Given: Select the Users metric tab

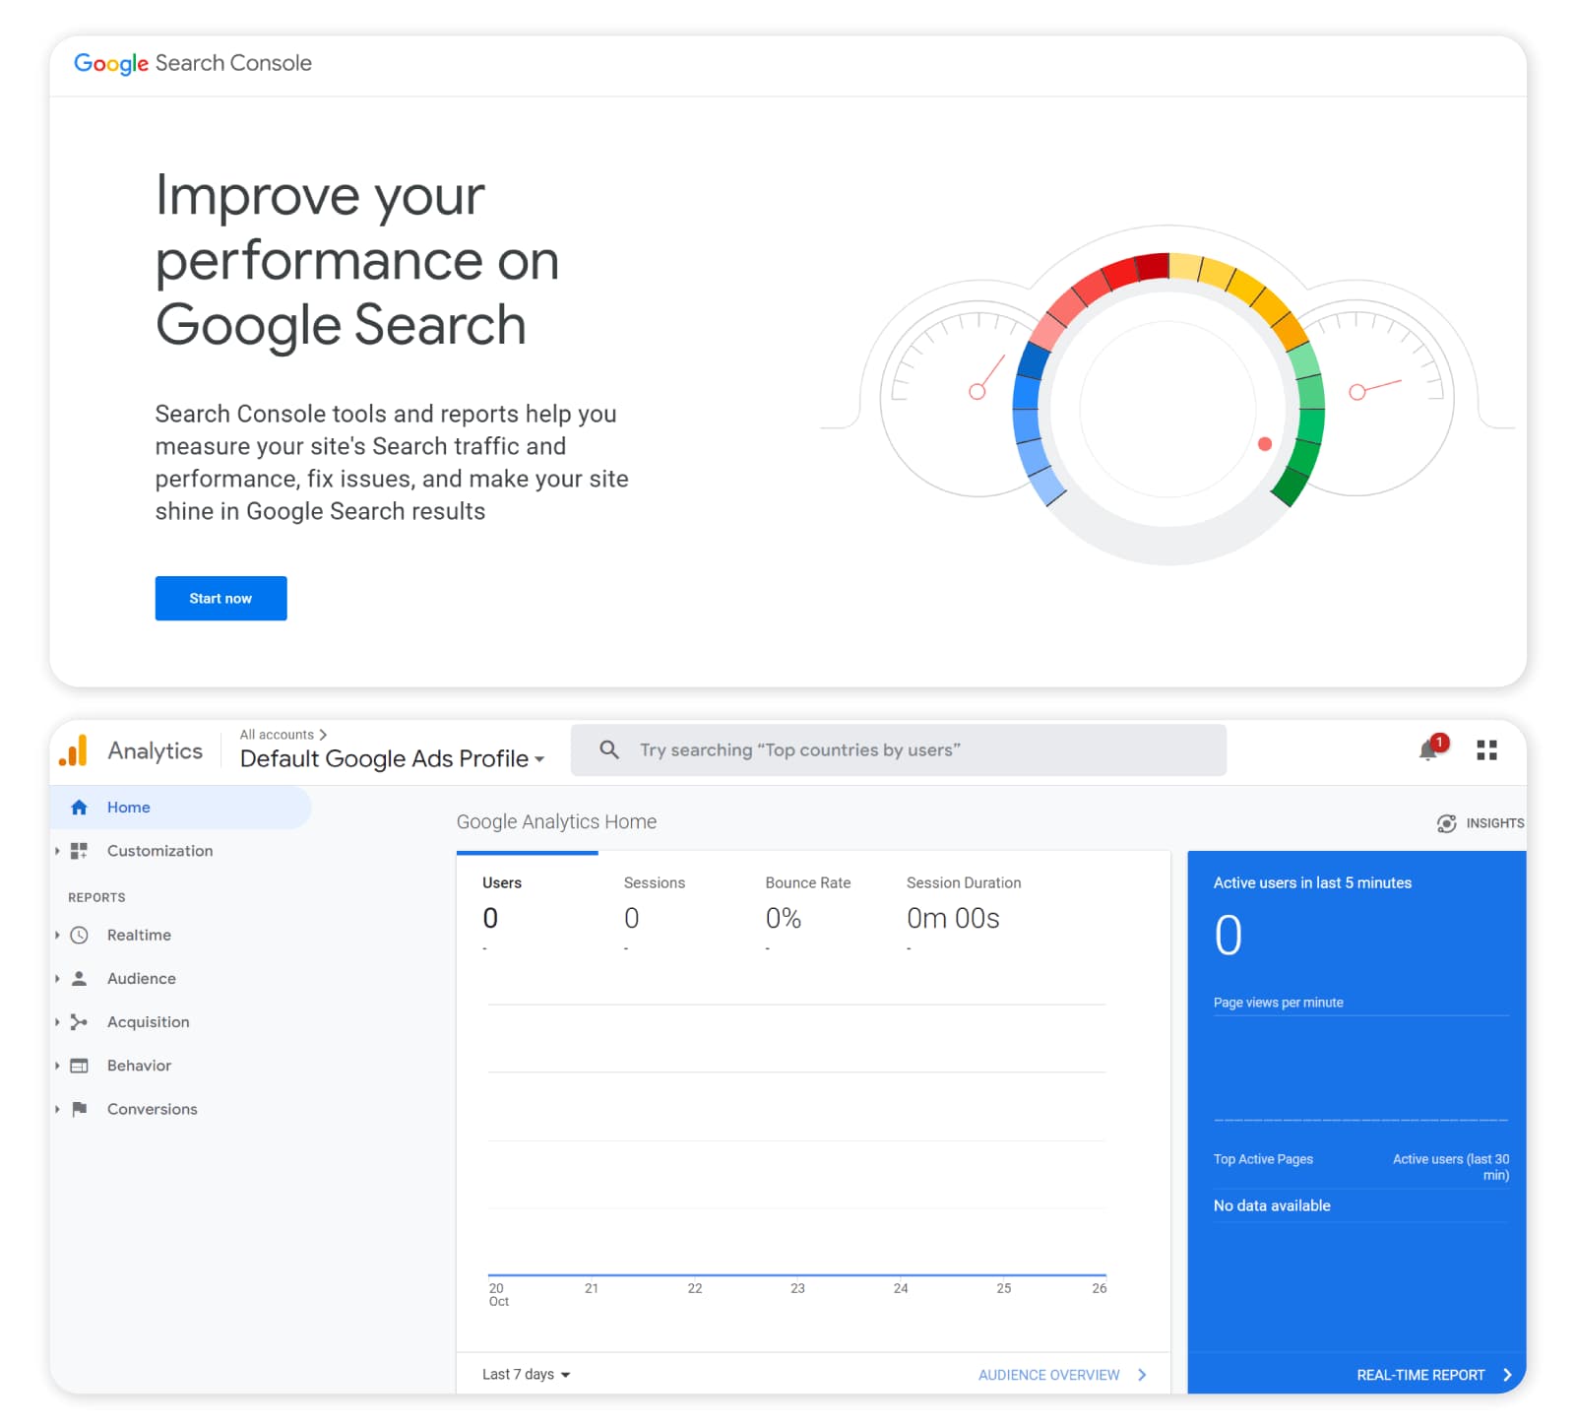Looking at the screenshot, I should (x=527, y=904).
